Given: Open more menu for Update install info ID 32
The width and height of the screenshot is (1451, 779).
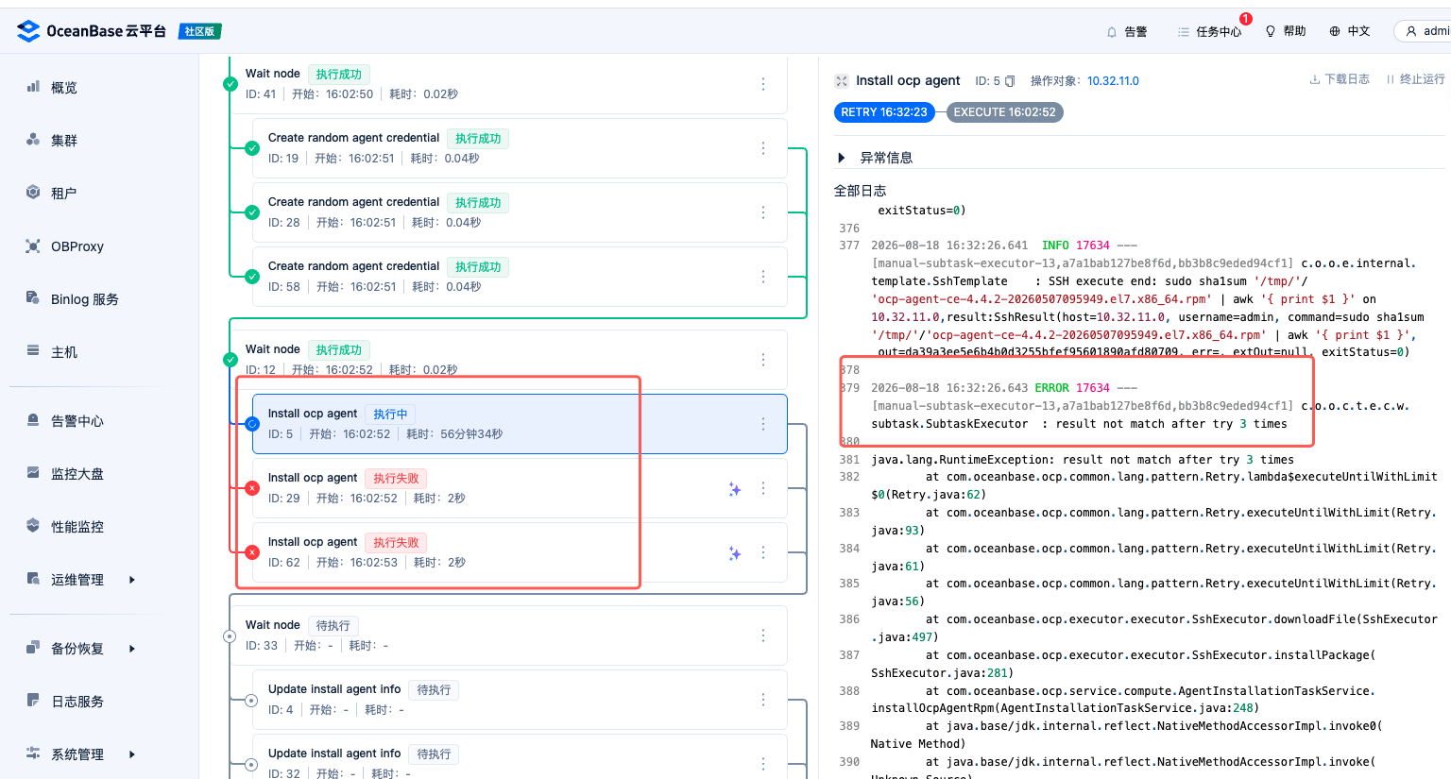Looking at the screenshot, I should click(763, 763).
